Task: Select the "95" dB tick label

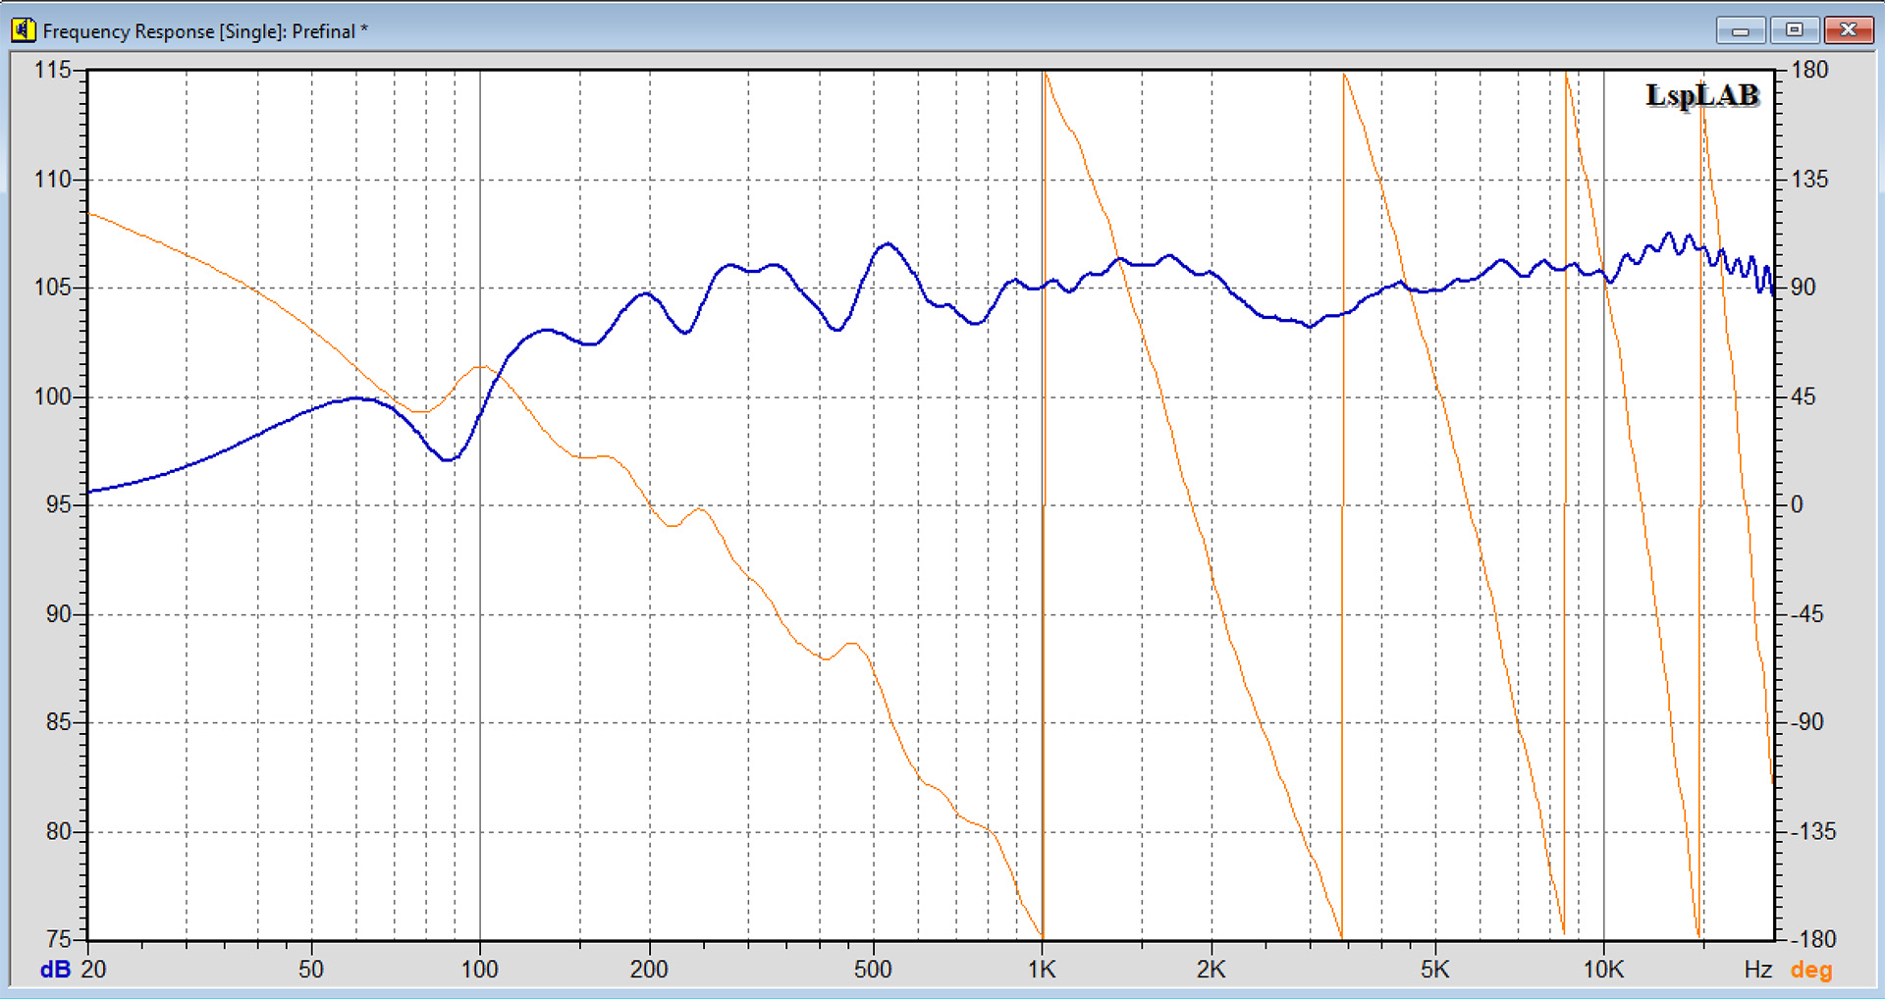Action: pos(58,504)
